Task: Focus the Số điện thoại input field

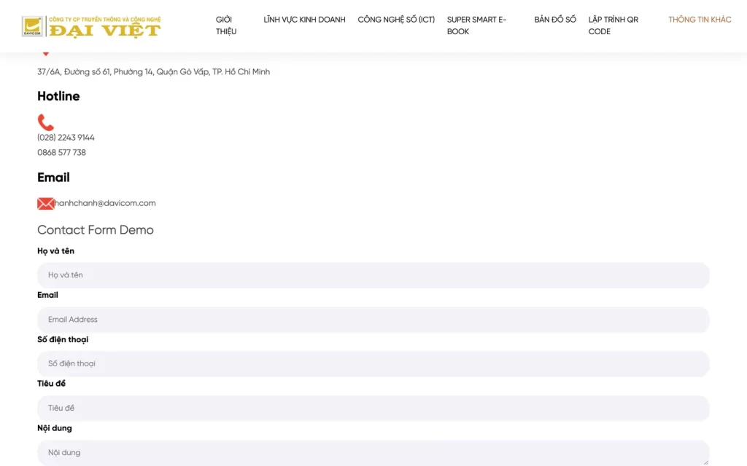Action: pyautogui.click(x=373, y=364)
